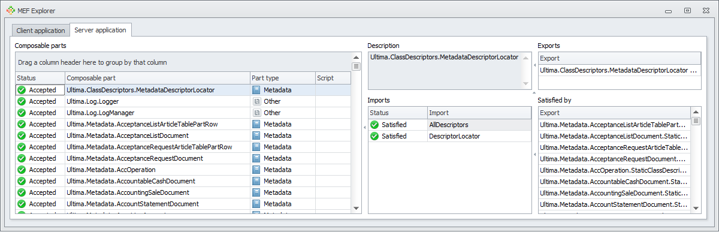Sort Imports grid by Import column header

[479, 113]
